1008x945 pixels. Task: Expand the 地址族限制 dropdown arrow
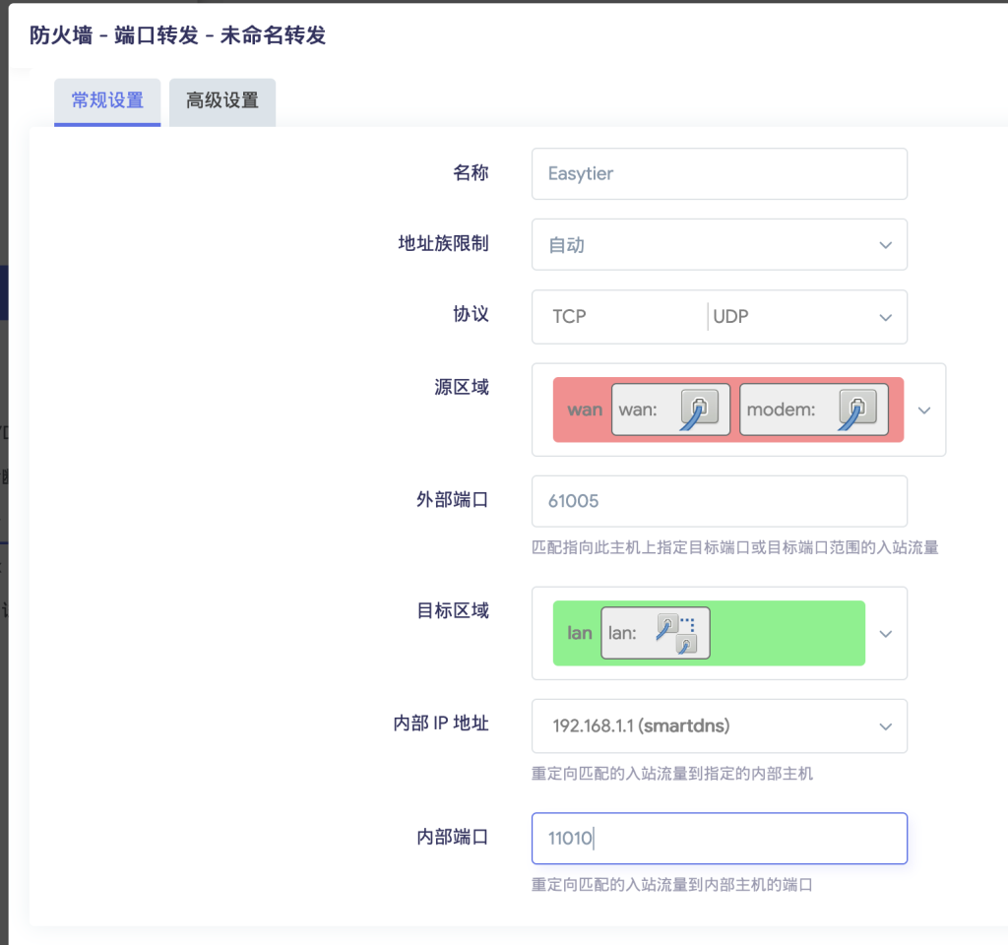(x=885, y=245)
